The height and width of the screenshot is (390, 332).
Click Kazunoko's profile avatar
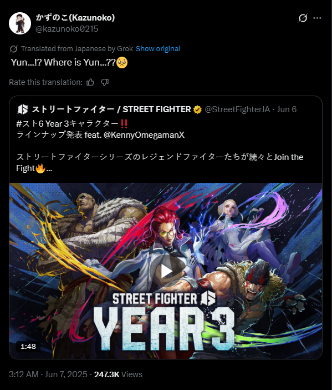pyautogui.click(x=20, y=23)
